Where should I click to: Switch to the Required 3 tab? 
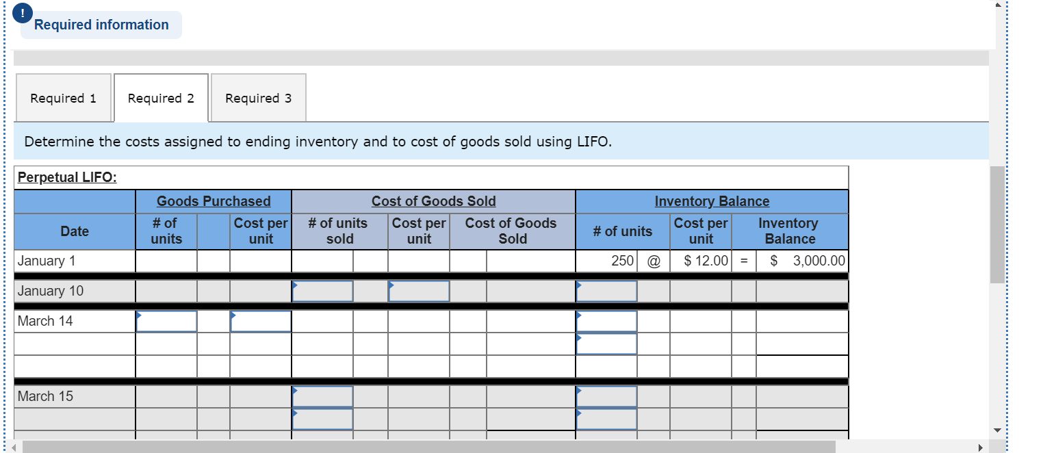tap(258, 98)
